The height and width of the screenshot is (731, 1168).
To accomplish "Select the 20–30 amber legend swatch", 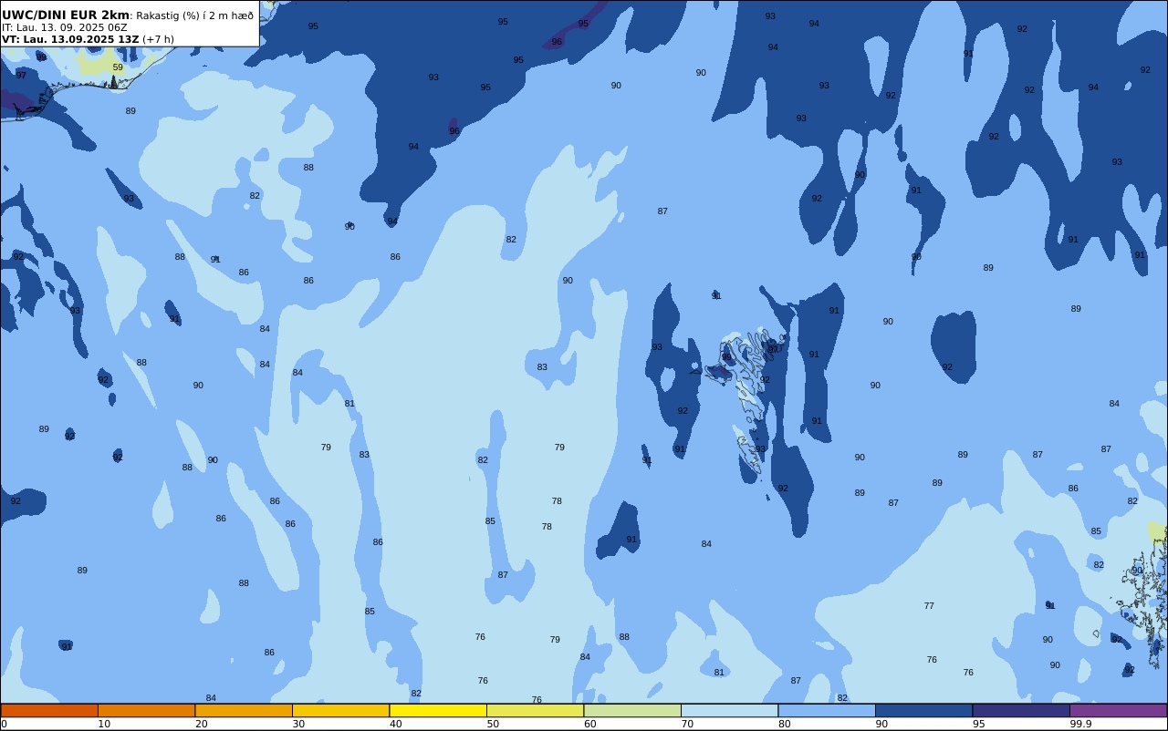I will (x=244, y=710).
